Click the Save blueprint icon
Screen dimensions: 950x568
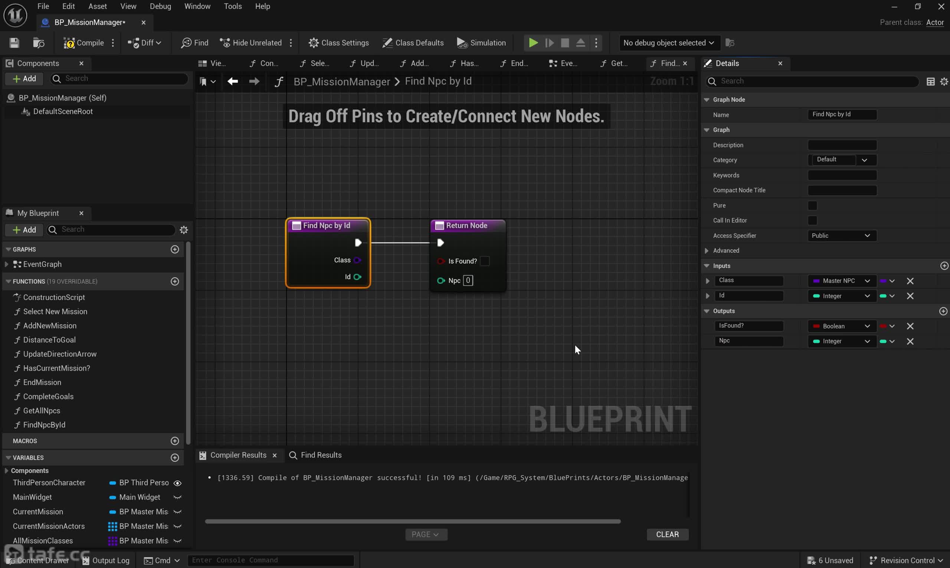coord(14,43)
